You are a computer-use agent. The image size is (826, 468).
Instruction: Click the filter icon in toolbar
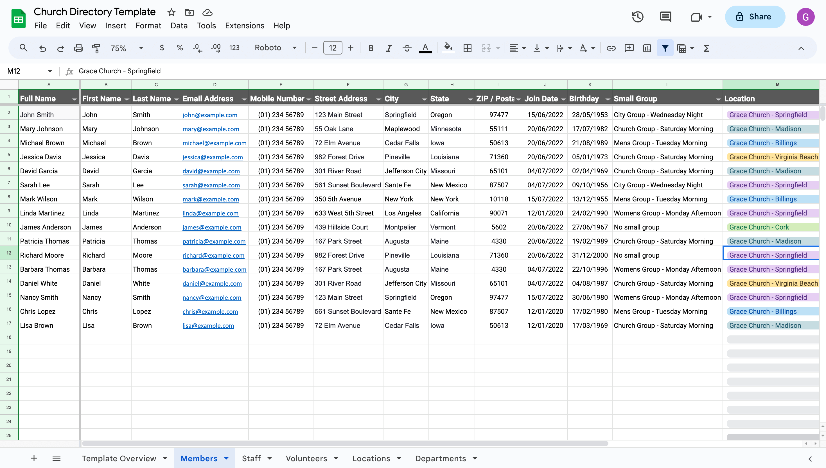tap(665, 48)
